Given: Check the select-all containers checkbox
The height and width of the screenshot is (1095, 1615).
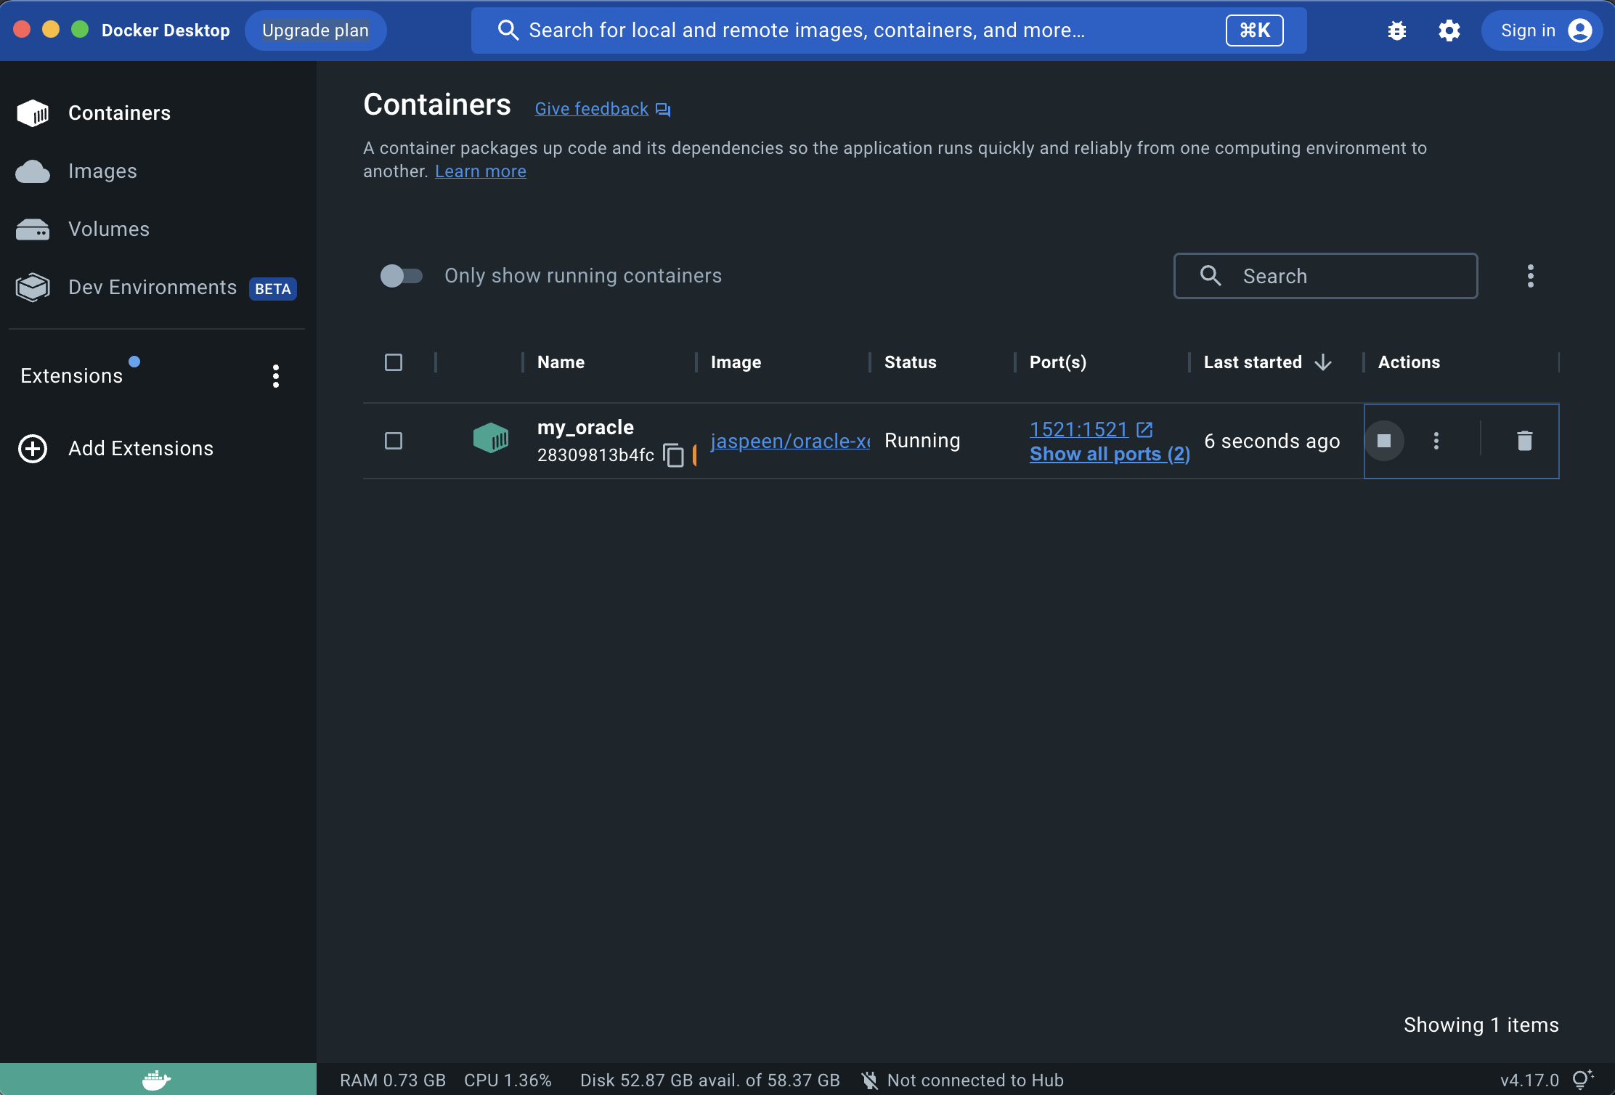Looking at the screenshot, I should (394, 362).
